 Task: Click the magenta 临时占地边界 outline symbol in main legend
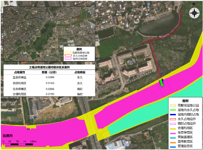[173, 124]
